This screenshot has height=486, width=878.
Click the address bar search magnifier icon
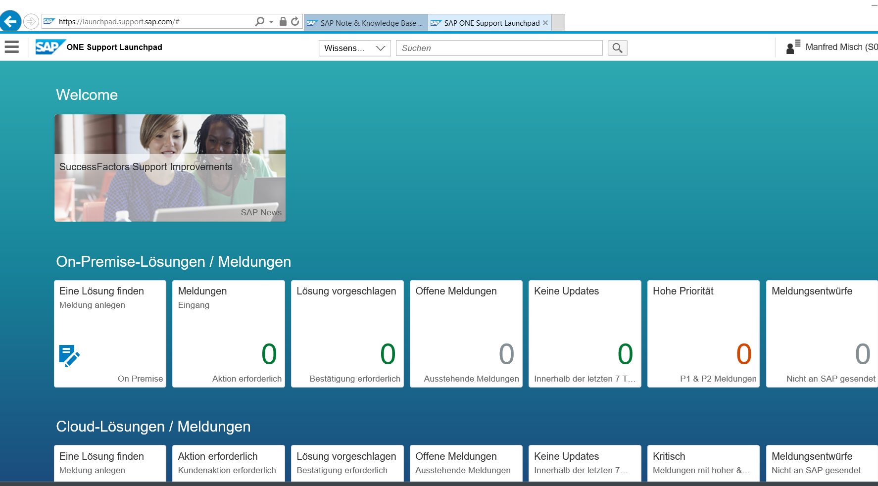pyautogui.click(x=259, y=21)
